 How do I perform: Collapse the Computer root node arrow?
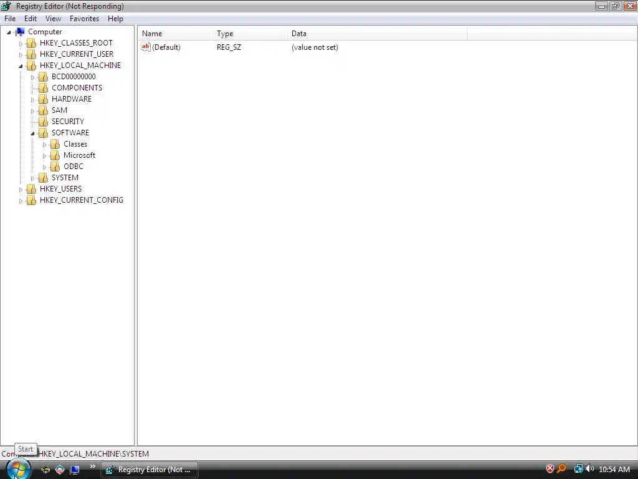pyautogui.click(x=9, y=32)
